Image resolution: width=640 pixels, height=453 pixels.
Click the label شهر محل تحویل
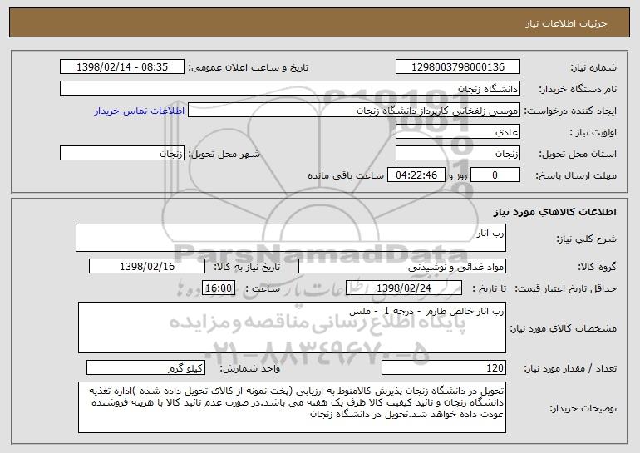[x=224, y=154]
